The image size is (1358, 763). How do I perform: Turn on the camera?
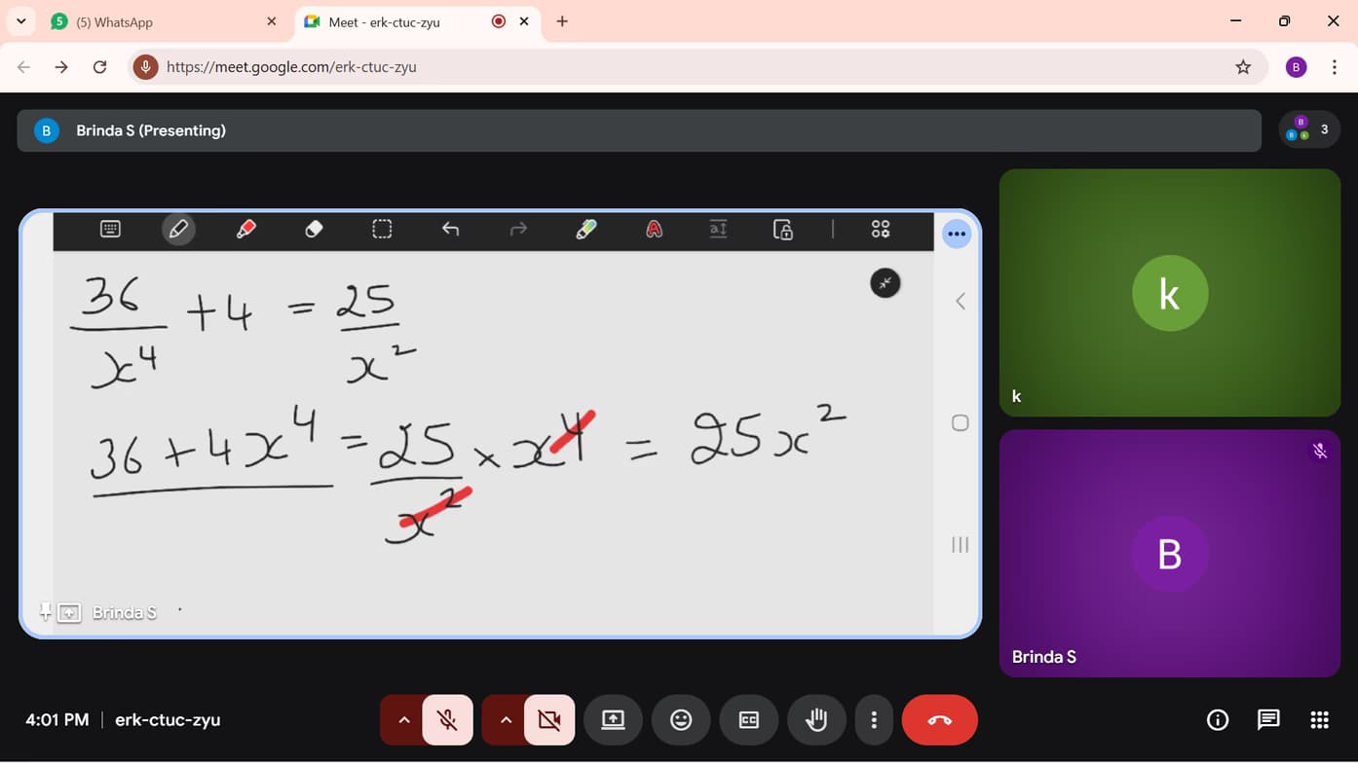[x=548, y=719]
